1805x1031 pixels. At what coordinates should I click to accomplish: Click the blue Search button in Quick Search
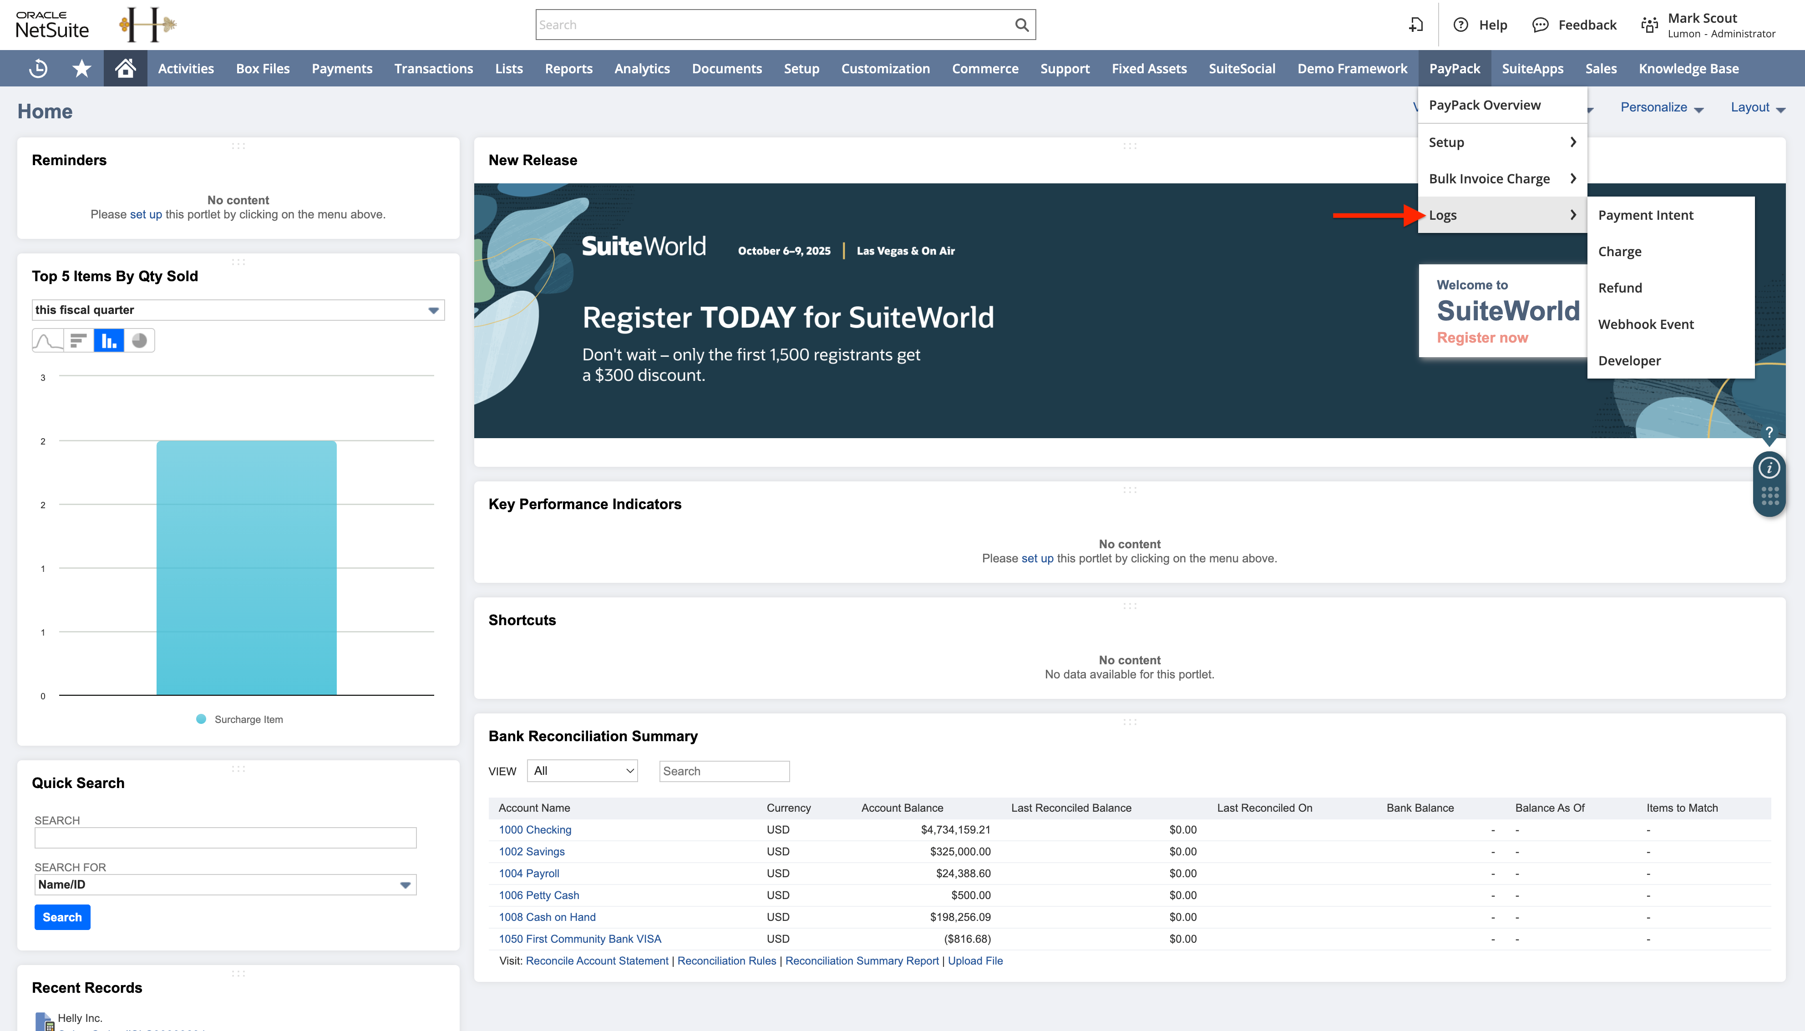[62, 917]
